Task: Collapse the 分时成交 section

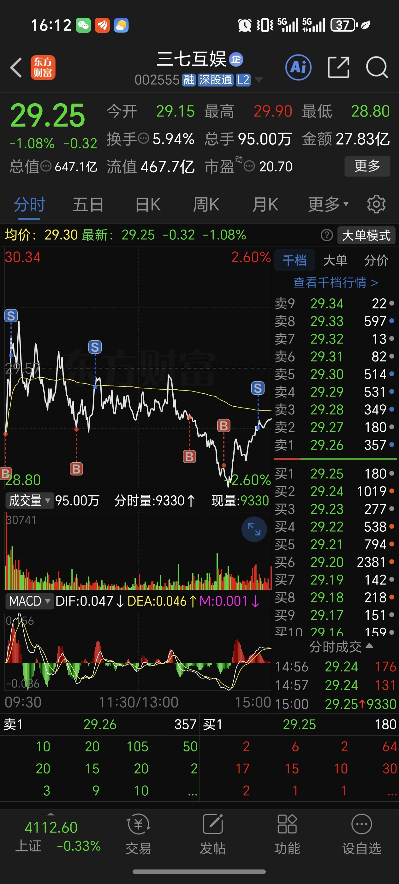Action: pyautogui.click(x=341, y=647)
